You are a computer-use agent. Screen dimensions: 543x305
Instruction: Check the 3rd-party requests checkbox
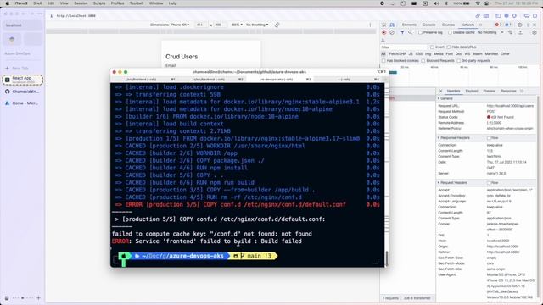pyautogui.click(x=459, y=61)
